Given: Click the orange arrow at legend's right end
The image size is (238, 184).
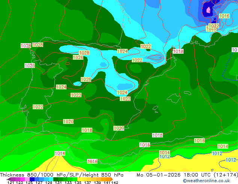Looking at the screenshot, I should coord(112,179).
